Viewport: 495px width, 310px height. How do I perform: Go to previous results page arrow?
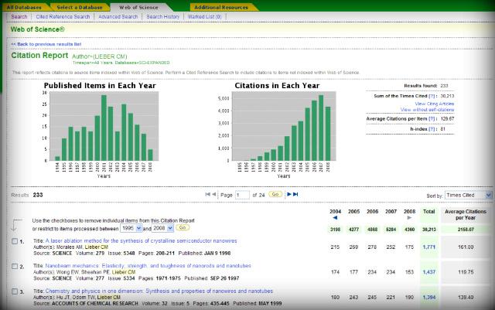[213, 195]
